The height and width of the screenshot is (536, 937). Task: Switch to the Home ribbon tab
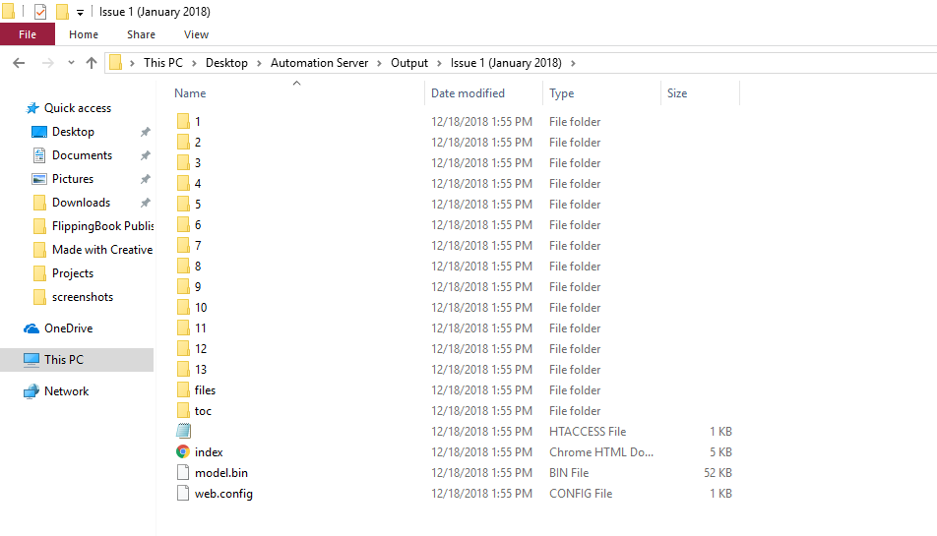[x=83, y=34]
